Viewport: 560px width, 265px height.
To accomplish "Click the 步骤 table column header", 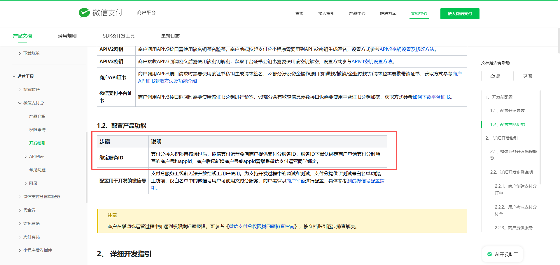I will point(123,142).
